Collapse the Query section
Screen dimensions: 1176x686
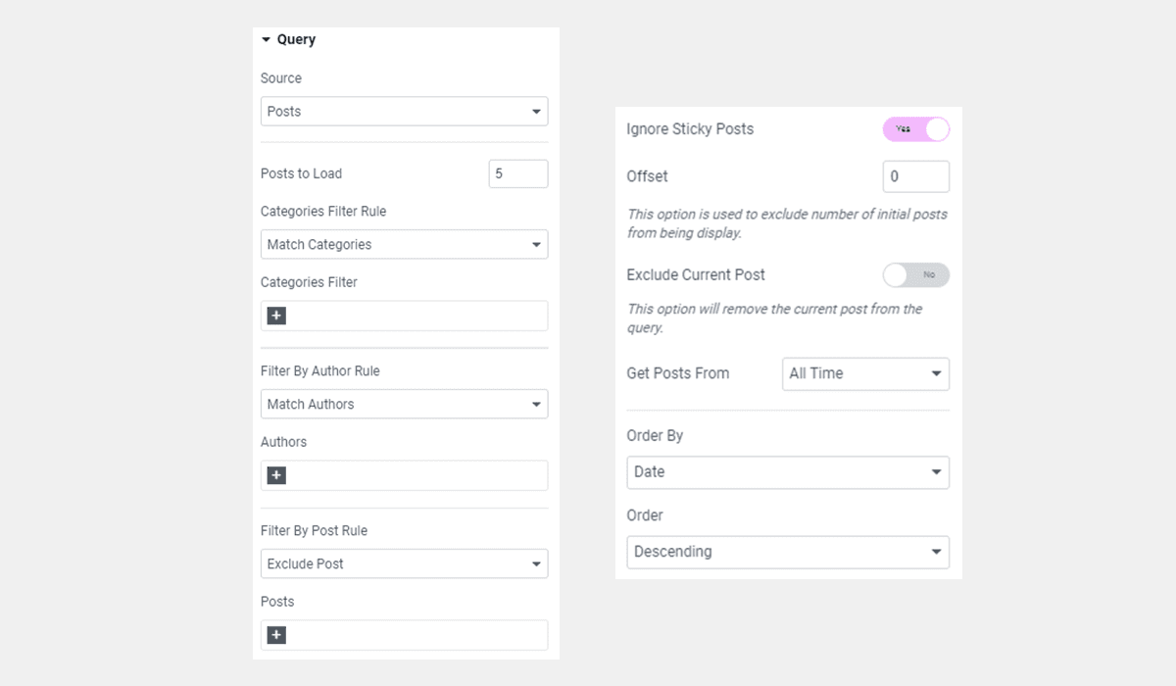(x=265, y=39)
